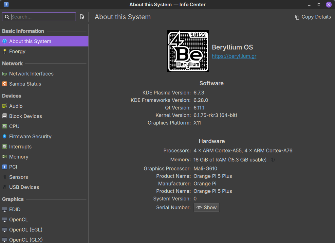Image resolution: width=335 pixels, height=243 pixels.
Task: Click the "Orange Pi" manufacturer value
Action: [205, 183]
